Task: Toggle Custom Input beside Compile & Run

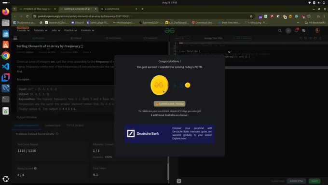Action: tap(278, 181)
